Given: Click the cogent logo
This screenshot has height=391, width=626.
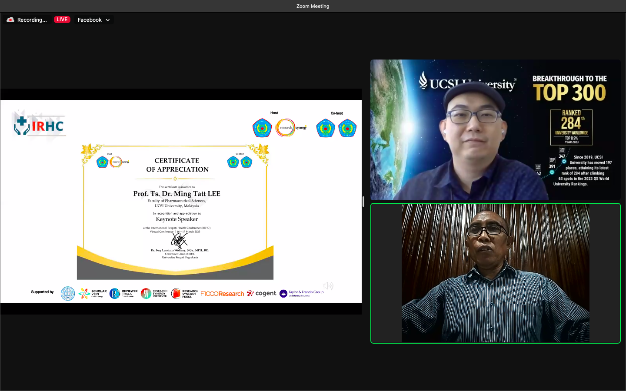Looking at the screenshot, I should (x=262, y=293).
